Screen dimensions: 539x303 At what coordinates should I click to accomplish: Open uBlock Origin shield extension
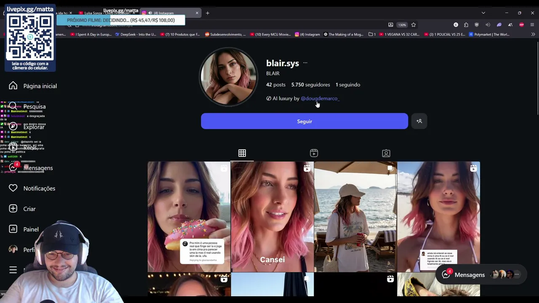pos(477,25)
